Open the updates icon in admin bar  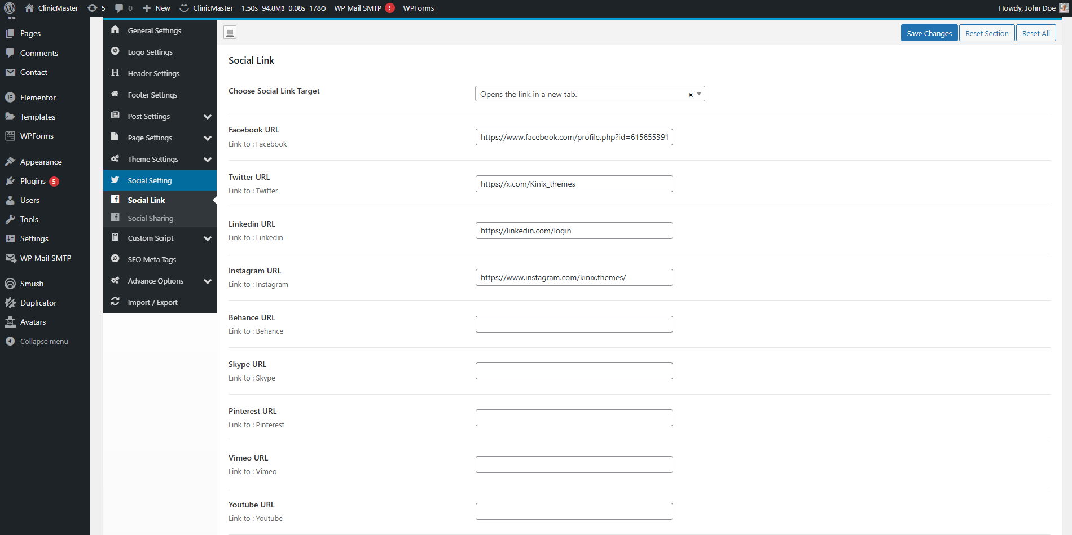(x=93, y=8)
